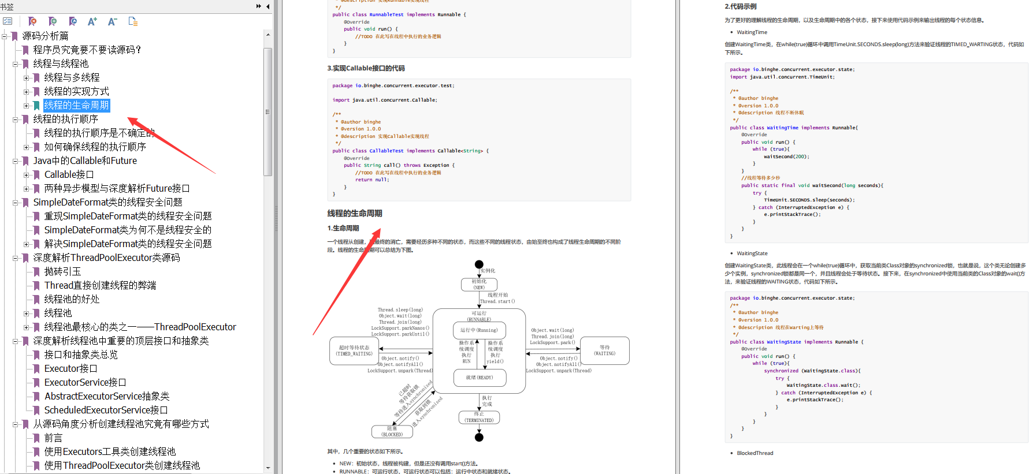Collapse the 源码分析篇 root node
This screenshot has width=1033, height=474.
coord(5,36)
